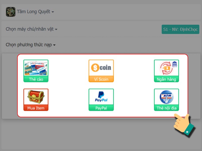The height and width of the screenshot is (151, 202).
Task: Click the Tâm Long Quyết game logo
Action: [x=11, y=12]
